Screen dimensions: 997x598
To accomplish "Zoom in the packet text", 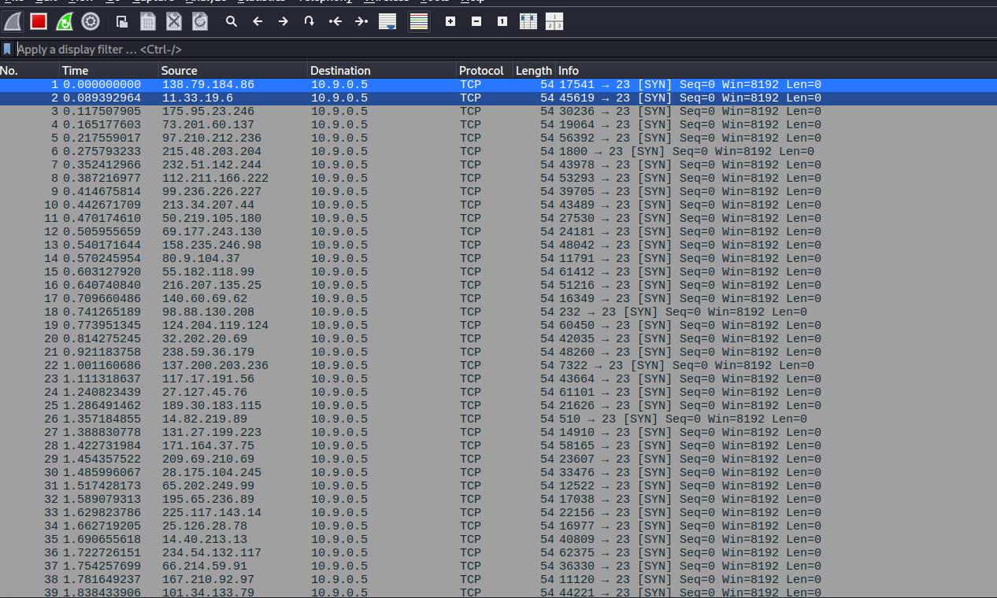I will click(450, 21).
